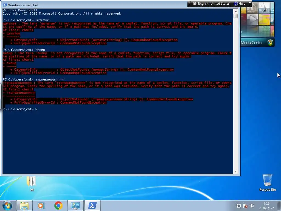Click the Help button in the language bar
Viewport: 281px width, 211px height.
pos(240,4)
